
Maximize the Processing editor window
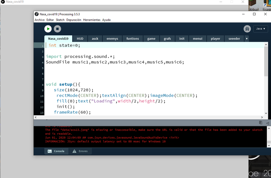point(254,14)
